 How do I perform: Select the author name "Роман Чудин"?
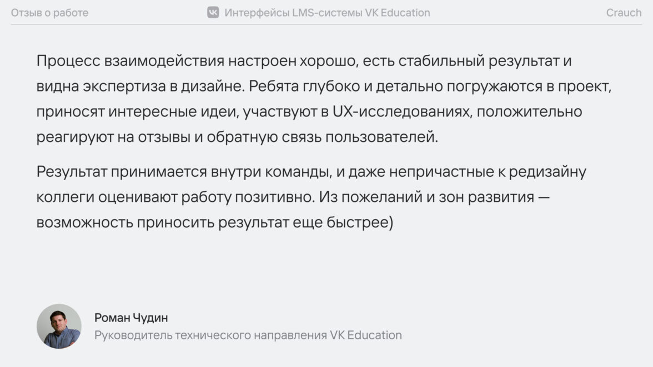131,318
